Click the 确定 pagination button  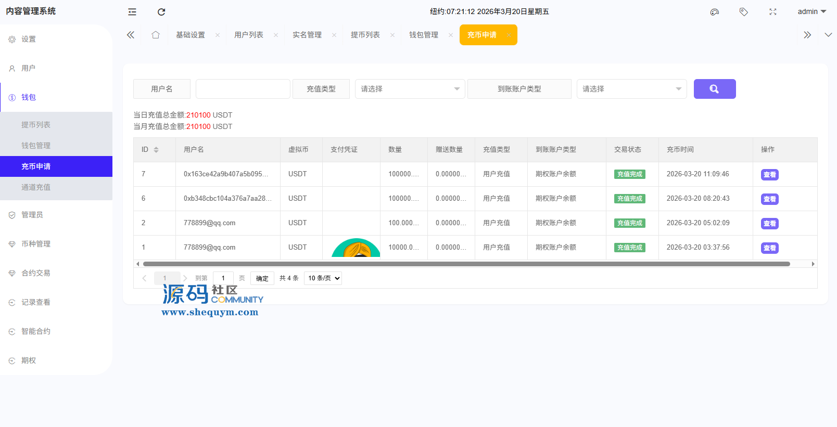262,278
